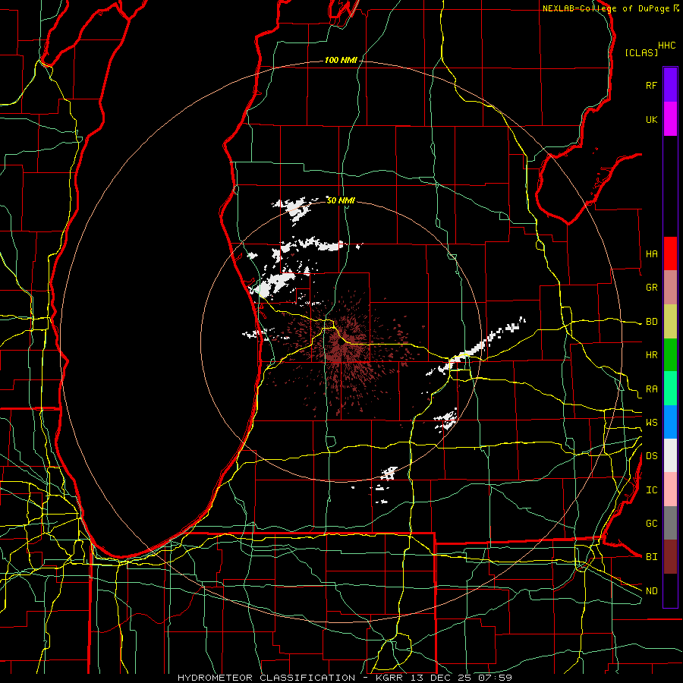The width and height of the screenshot is (683, 683).
Task: Click the BI legend label
Action: (651, 557)
